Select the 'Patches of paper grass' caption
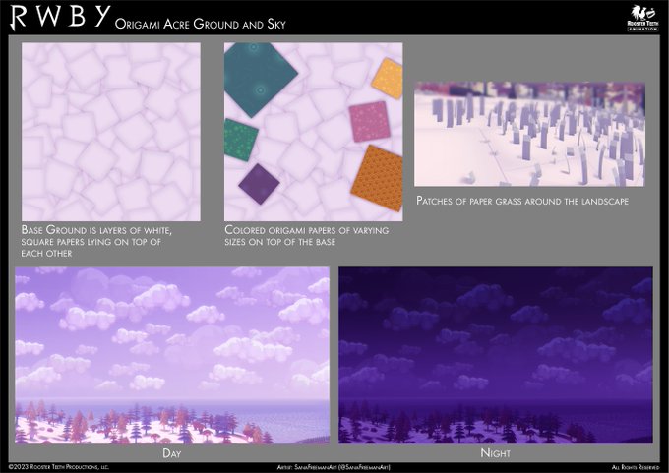Viewport: 669px width, 473px height. point(522,201)
